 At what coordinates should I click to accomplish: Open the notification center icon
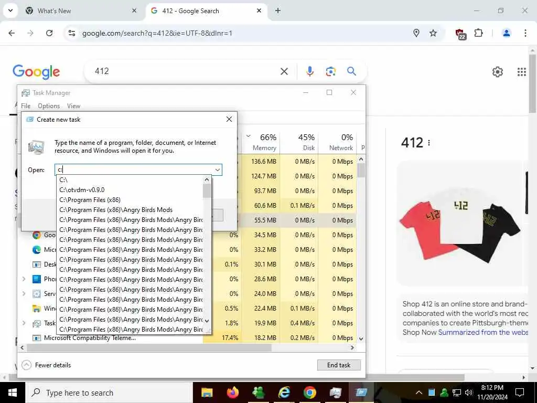(520, 393)
